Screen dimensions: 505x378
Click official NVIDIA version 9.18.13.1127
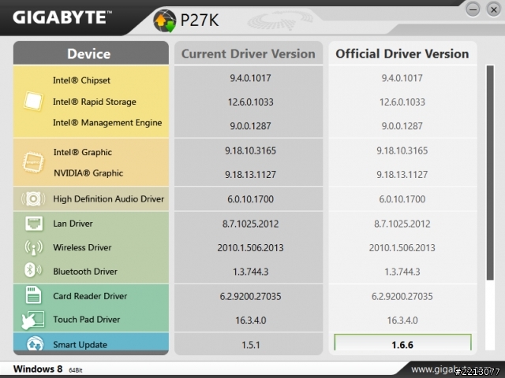pos(402,175)
